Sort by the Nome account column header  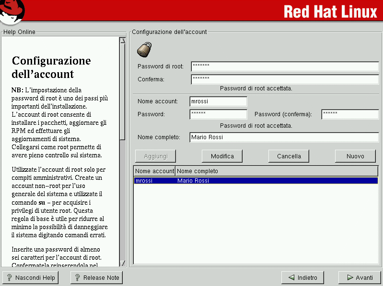[154, 171]
